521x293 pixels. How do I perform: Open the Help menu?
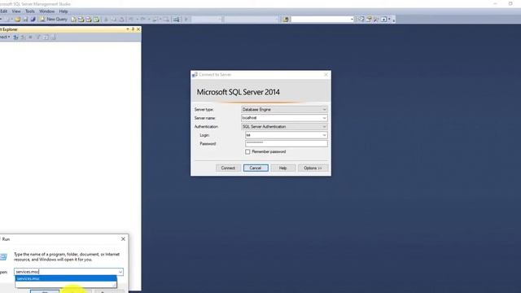(x=63, y=11)
